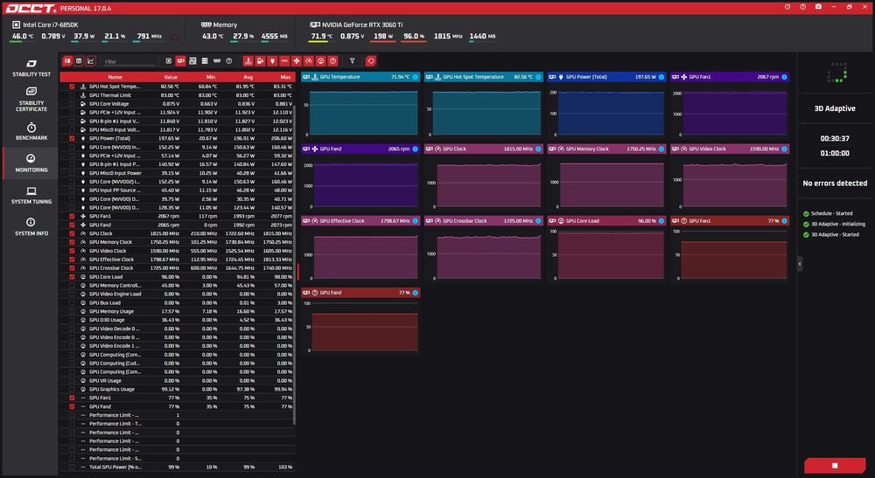Switch to the graph-only view icon

[91, 61]
